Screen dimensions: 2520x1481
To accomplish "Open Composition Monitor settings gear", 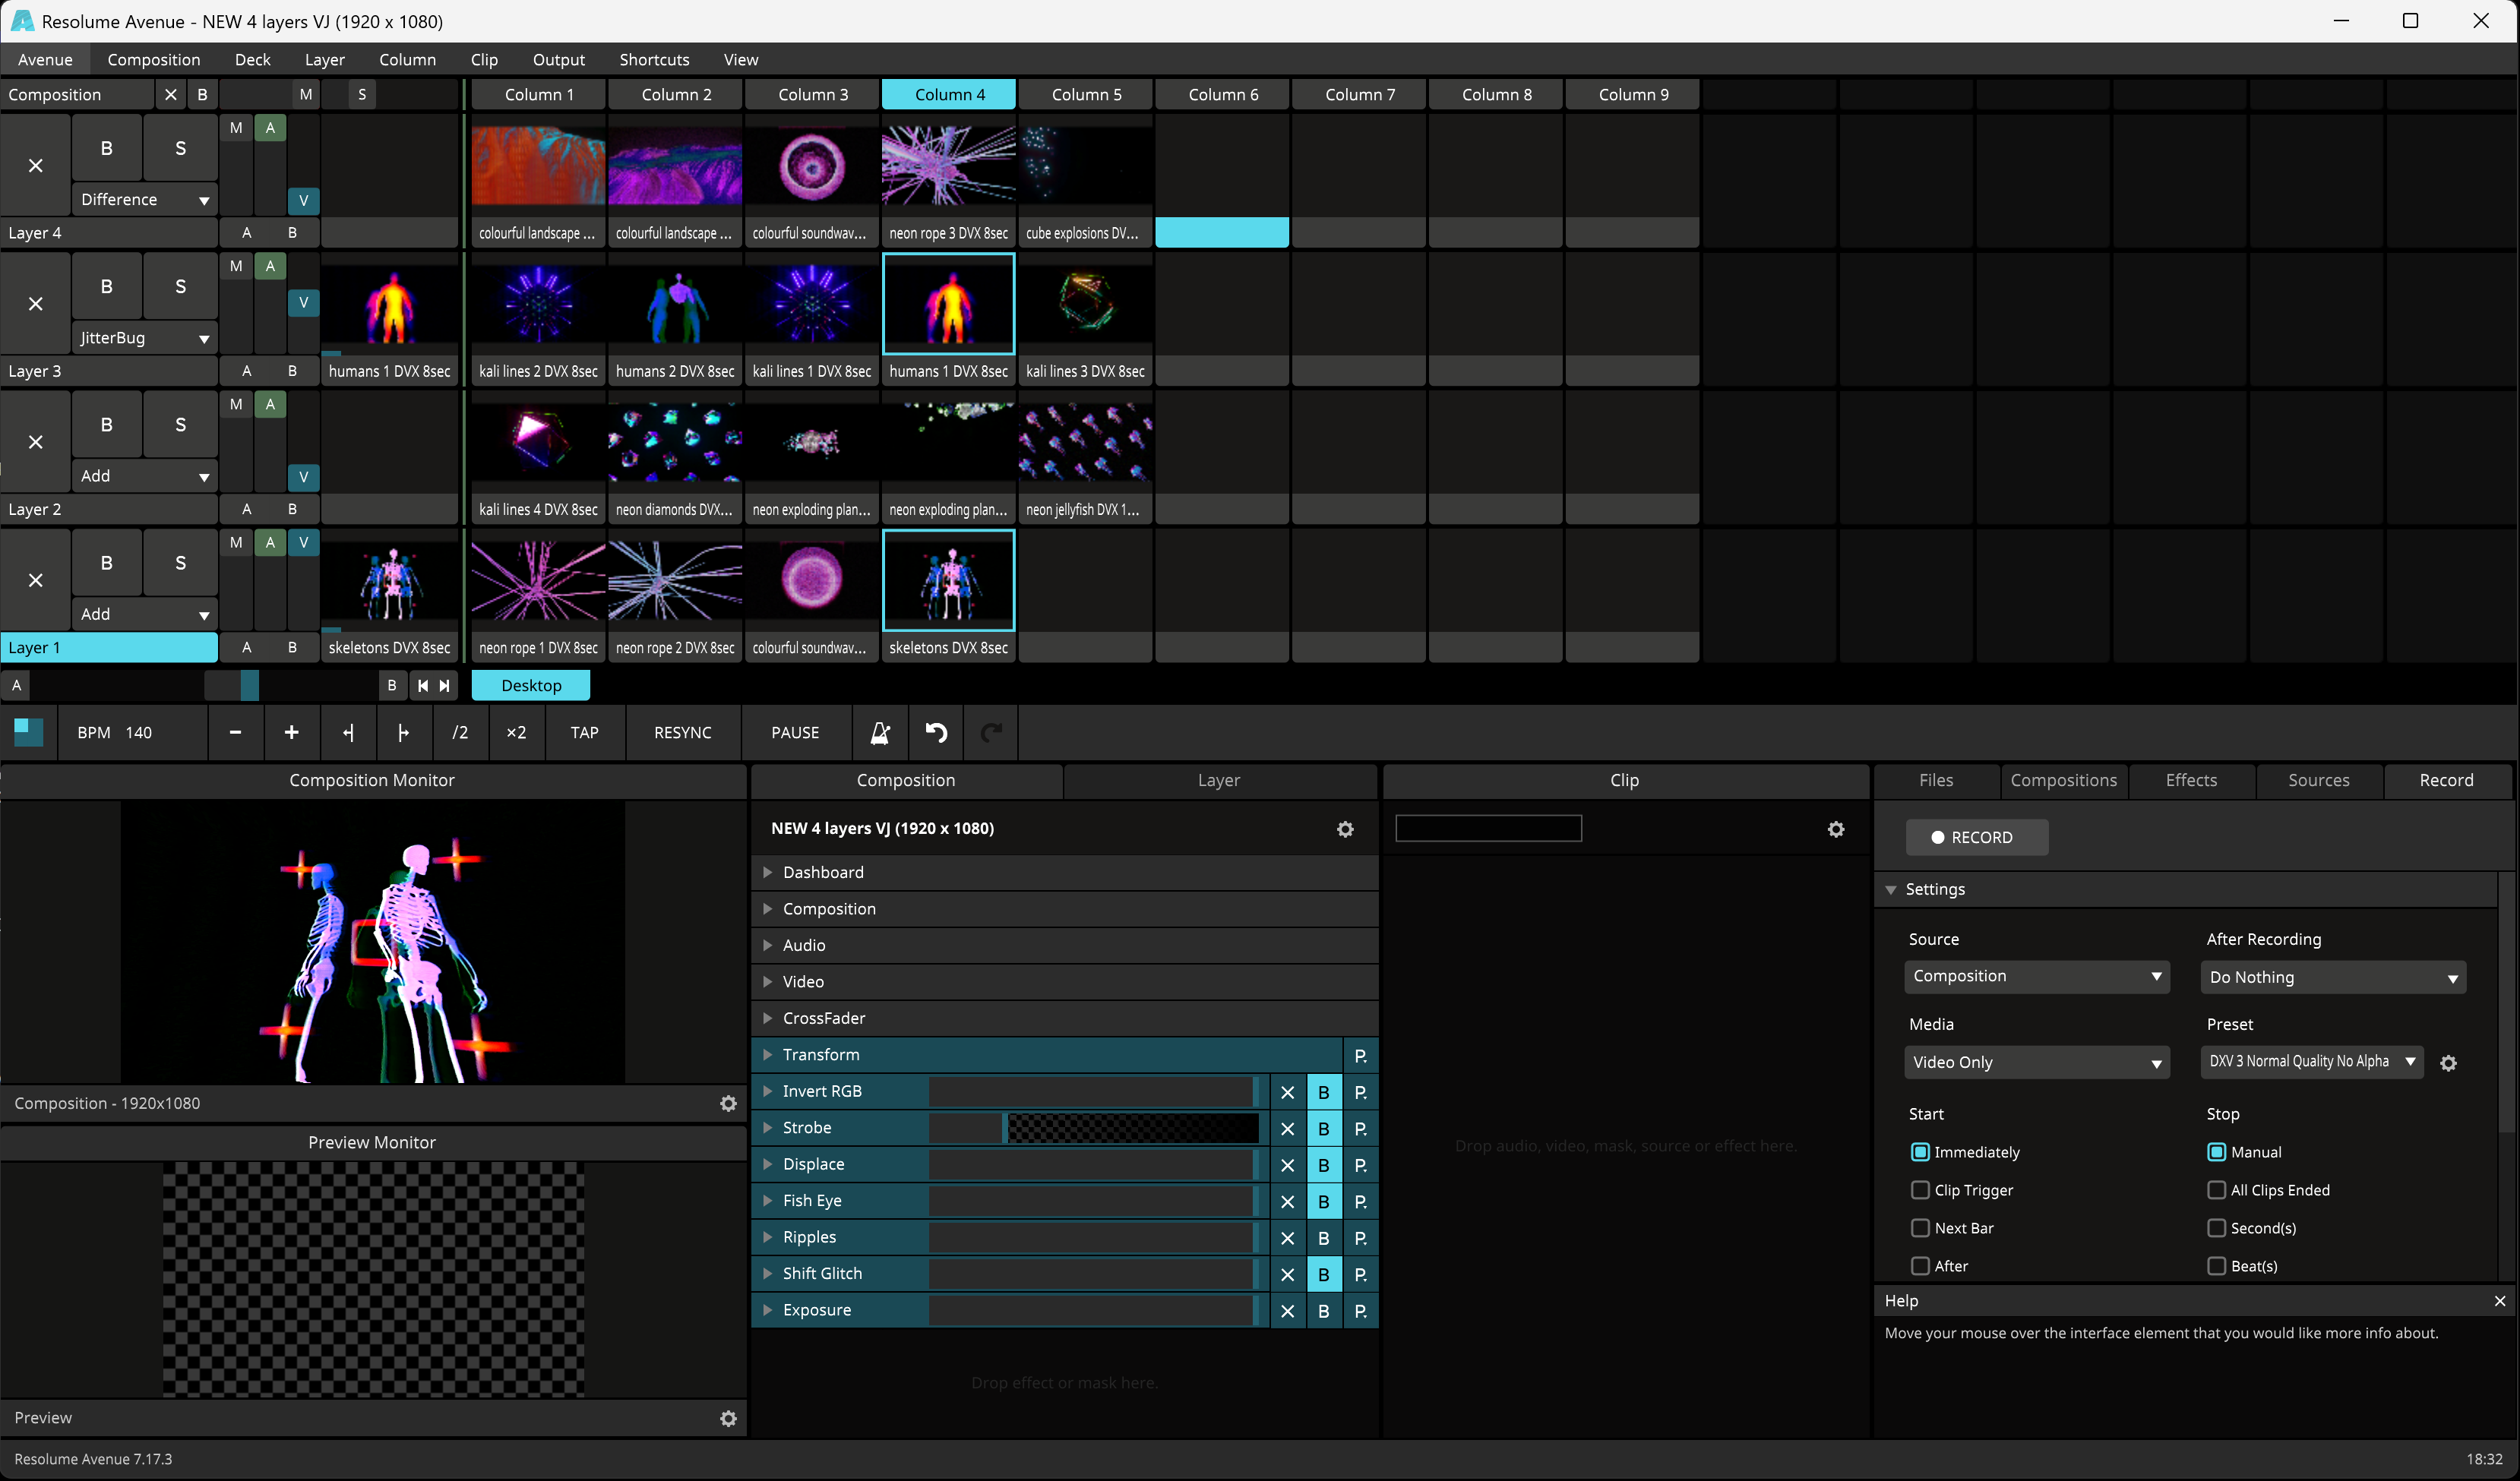I will 728,1103.
